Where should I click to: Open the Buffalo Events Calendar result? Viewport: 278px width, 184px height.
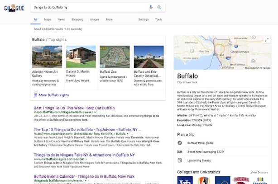(x=84, y=176)
